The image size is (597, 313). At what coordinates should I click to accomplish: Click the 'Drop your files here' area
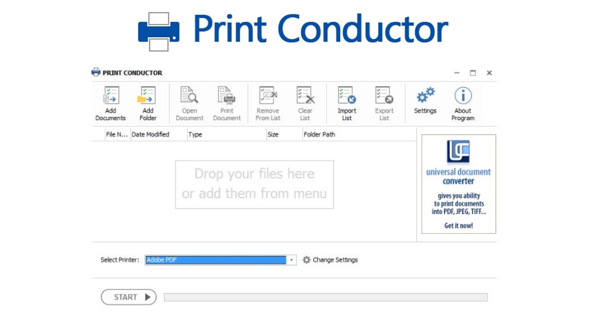tap(254, 184)
